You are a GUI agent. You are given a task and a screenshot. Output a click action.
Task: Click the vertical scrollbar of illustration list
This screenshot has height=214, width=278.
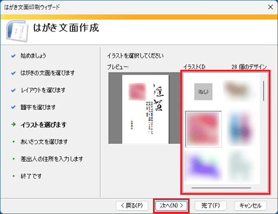(x=263, y=91)
